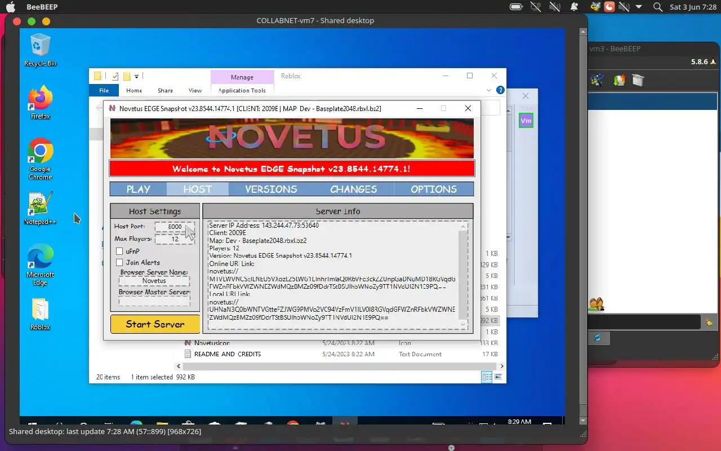Click the file transfer arrows icon in the vm3 BeeBEEP window
This screenshot has width=721, height=451.
[x=620, y=80]
